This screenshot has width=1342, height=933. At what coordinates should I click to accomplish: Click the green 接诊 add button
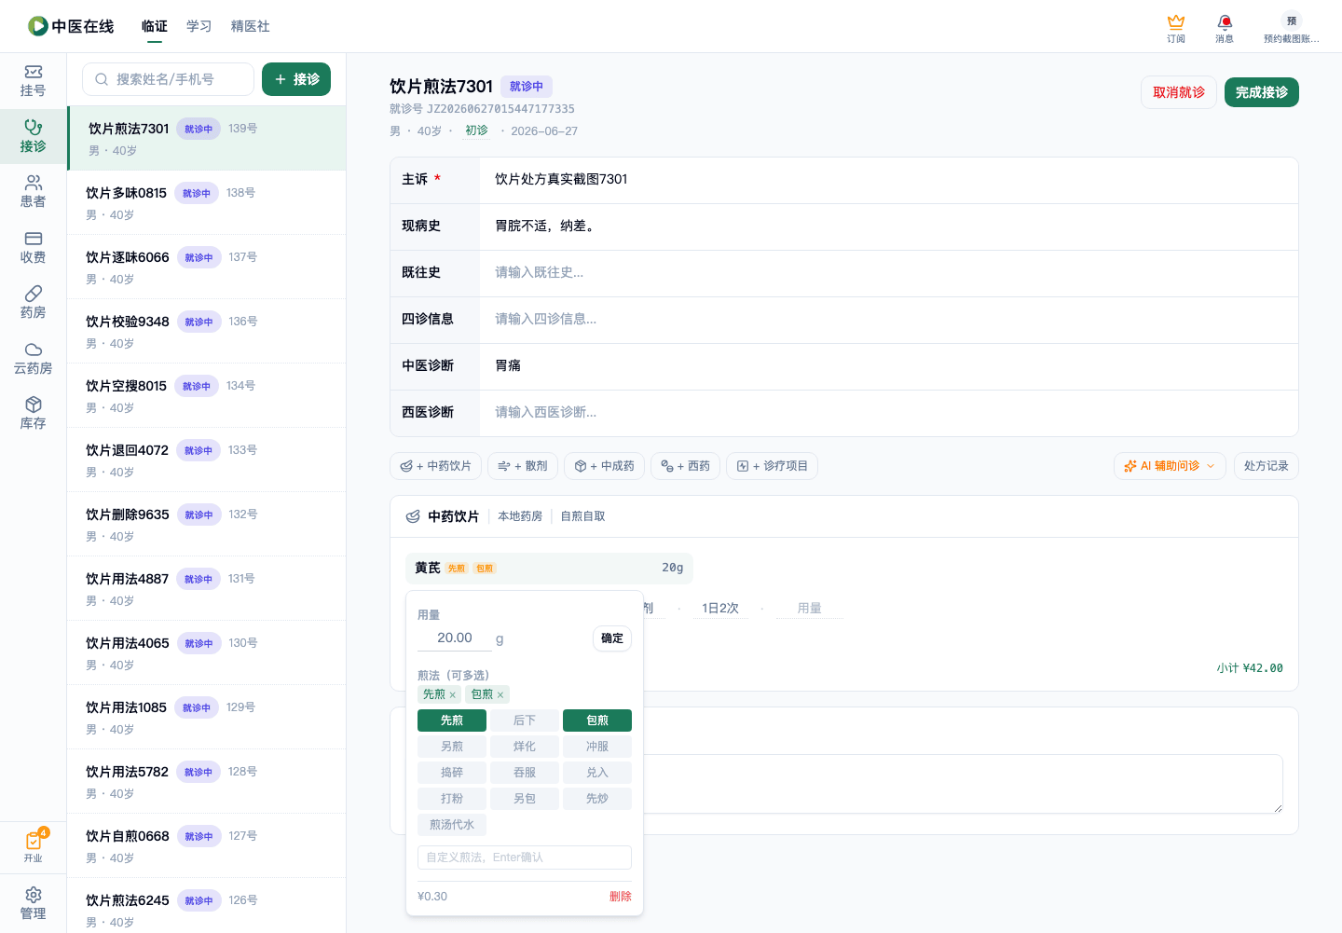296,79
